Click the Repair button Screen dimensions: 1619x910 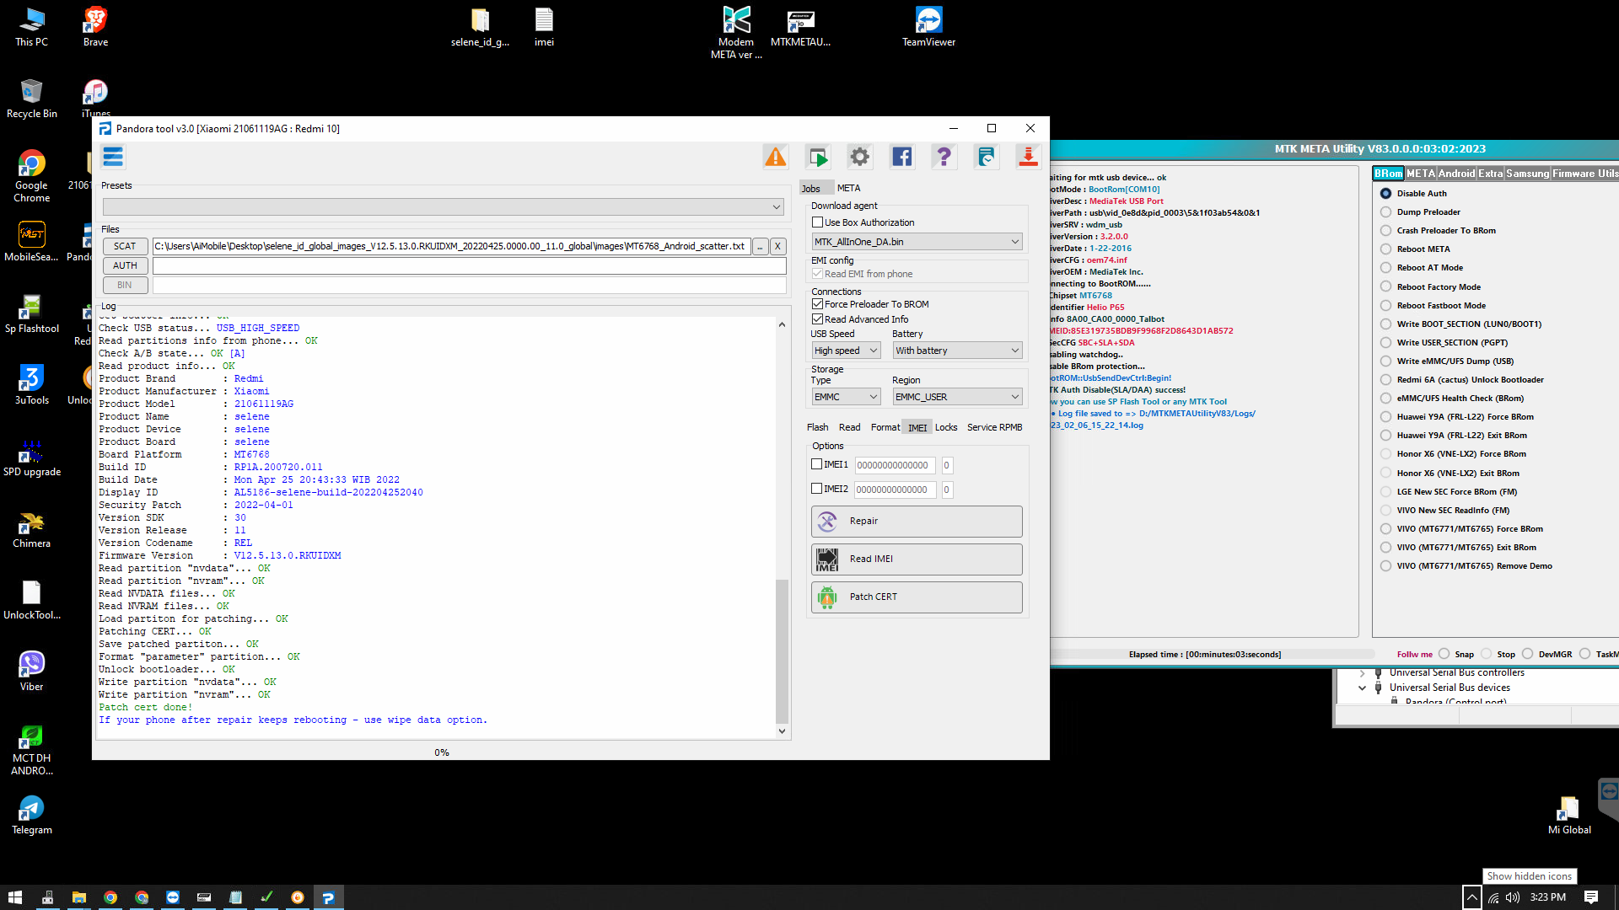(x=917, y=522)
